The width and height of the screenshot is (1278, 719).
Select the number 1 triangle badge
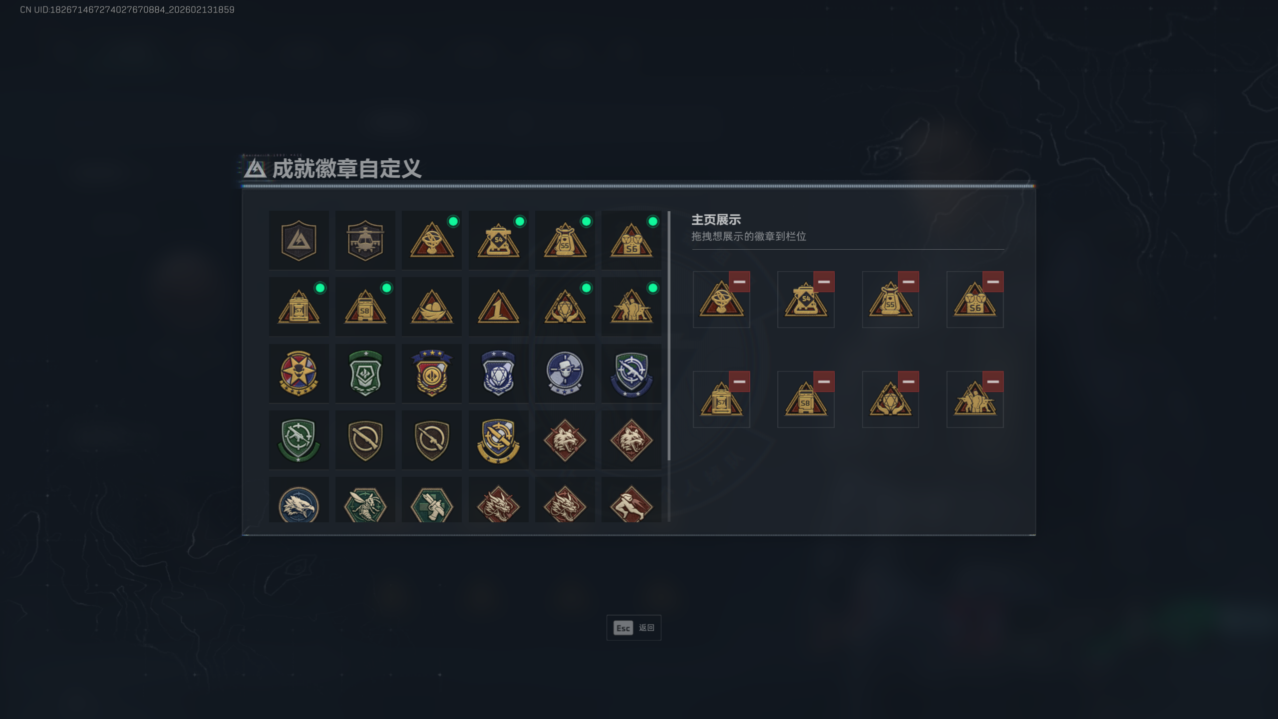498,307
